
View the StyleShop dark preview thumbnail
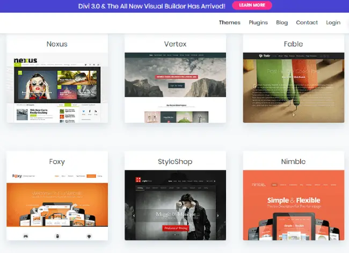[176, 205]
